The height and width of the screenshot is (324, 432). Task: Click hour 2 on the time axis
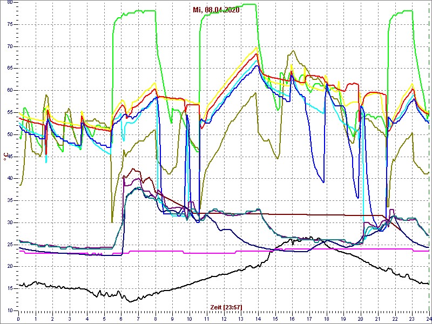coord(52,319)
